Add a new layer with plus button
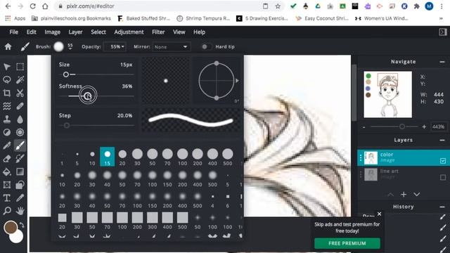This screenshot has width=450, height=253. (x=404, y=195)
